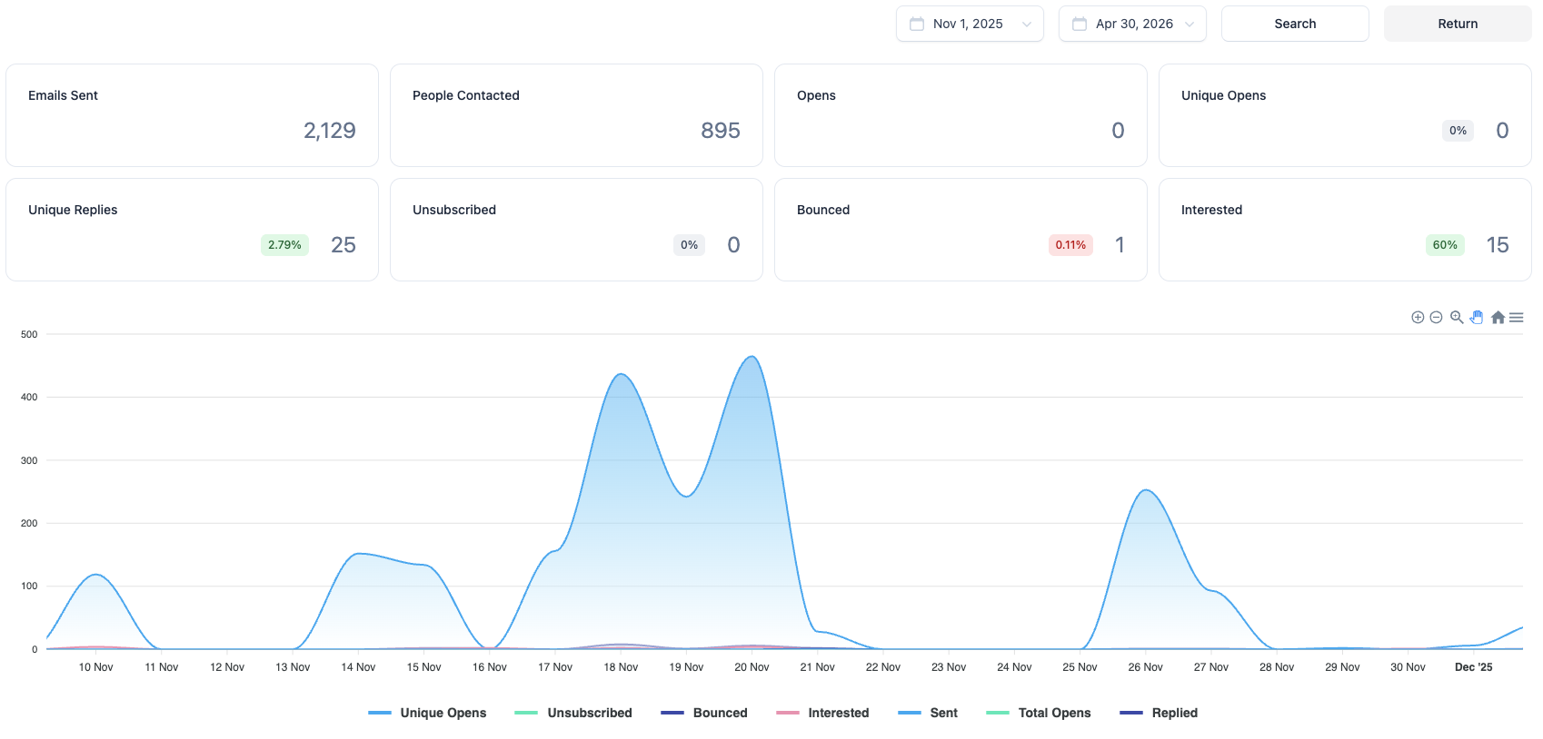
Task: Click the Interested count 15
Action: 1498,245
